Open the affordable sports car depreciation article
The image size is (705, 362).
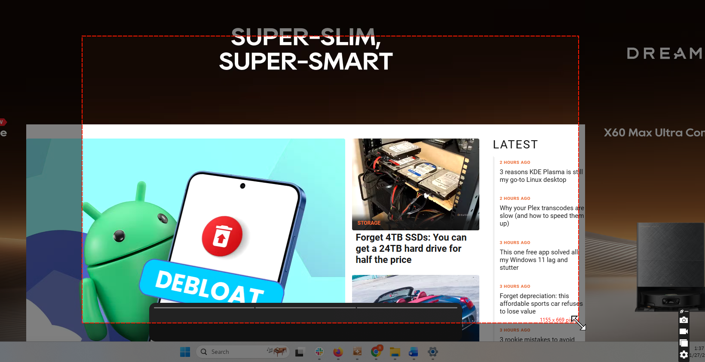pyautogui.click(x=541, y=304)
